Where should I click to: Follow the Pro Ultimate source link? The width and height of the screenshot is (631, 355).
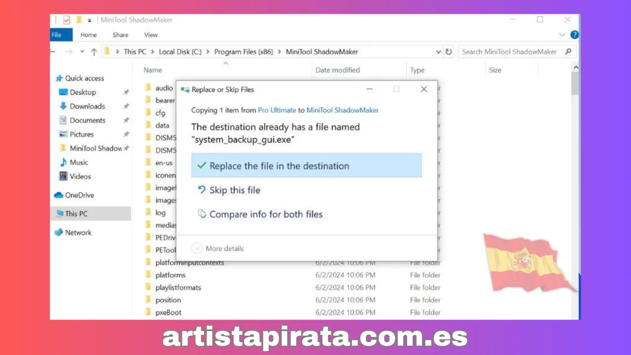click(x=277, y=110)
